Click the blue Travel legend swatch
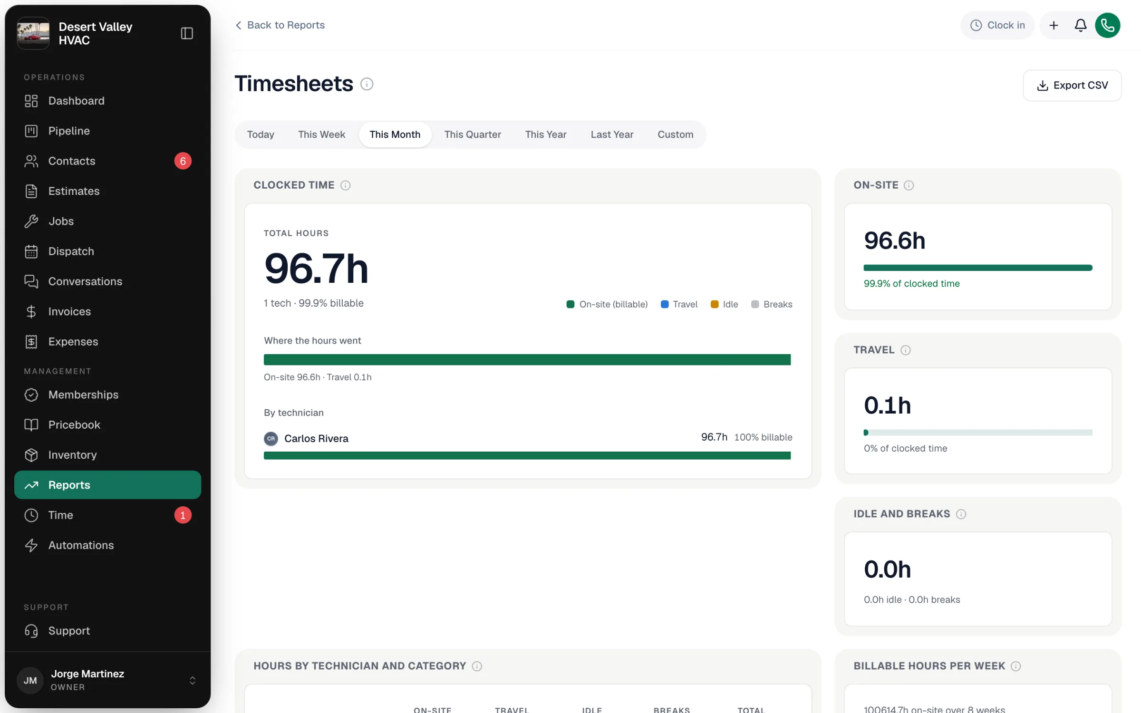This screenshot has width=1141, height=713. pyautogui.click(x=665, y=304)
